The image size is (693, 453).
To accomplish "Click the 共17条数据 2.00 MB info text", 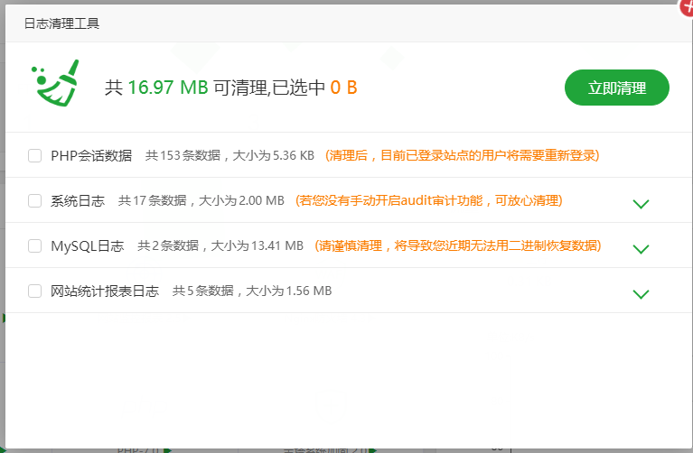I will coord(201,200).
